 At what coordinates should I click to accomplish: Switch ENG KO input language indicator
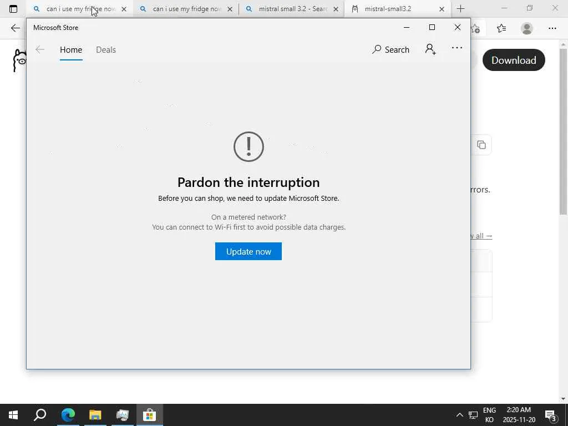pyautogui.click(x=489, y=415)
